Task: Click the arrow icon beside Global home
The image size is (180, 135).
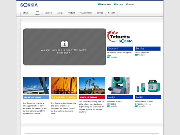Action: click(99, 4)
